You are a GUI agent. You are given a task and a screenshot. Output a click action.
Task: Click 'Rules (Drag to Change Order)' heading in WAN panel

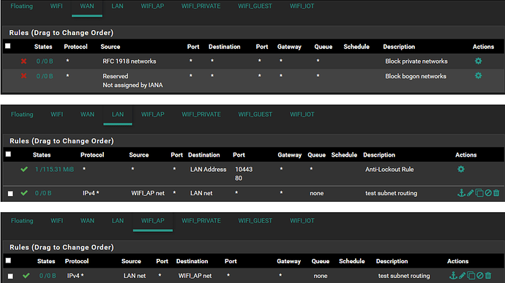tap(61, 33)
